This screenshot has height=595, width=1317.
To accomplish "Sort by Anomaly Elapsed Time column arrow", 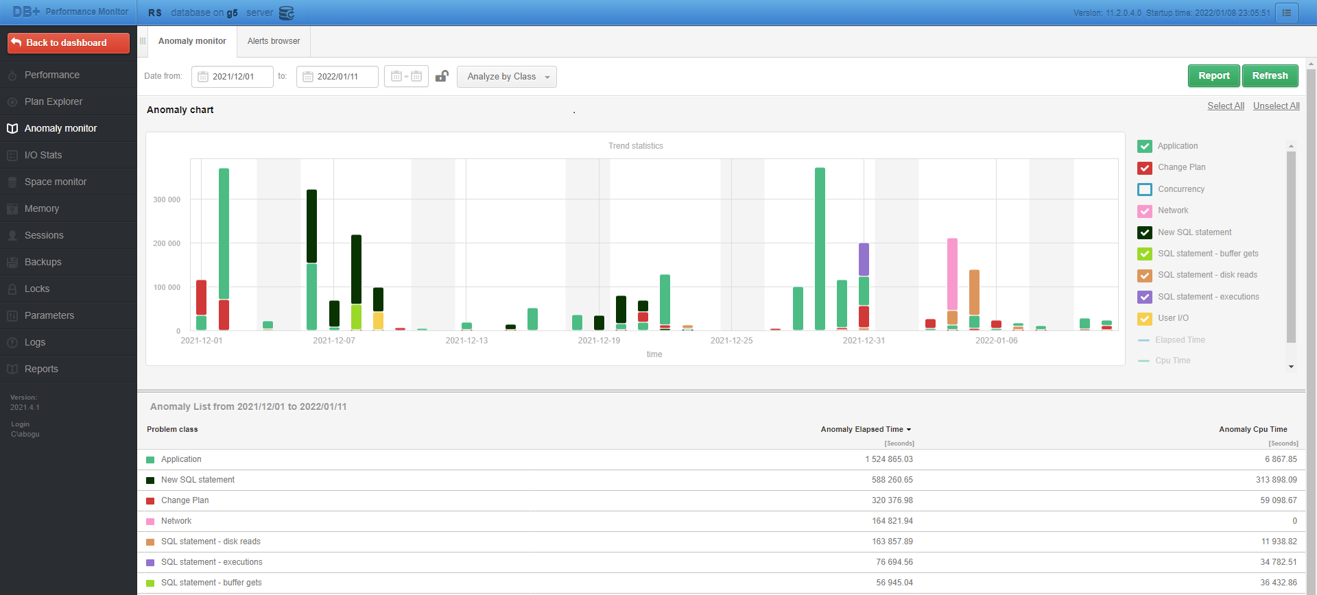I will point(908,430).
